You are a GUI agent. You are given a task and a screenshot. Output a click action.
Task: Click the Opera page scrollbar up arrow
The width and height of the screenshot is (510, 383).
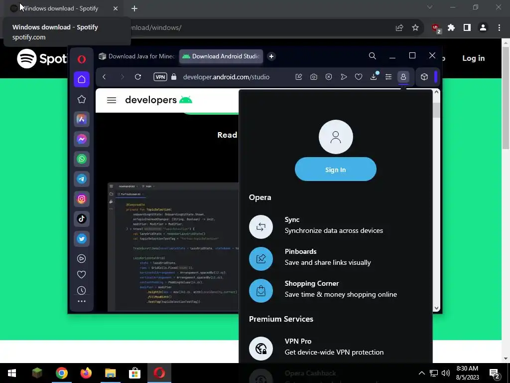pos(436,92)
